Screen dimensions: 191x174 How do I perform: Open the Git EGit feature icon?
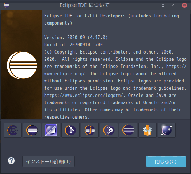click(70, 130)
